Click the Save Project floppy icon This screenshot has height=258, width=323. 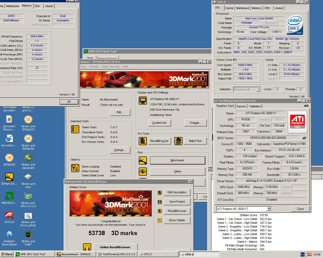pyautogui.click(x=160, y=202)
